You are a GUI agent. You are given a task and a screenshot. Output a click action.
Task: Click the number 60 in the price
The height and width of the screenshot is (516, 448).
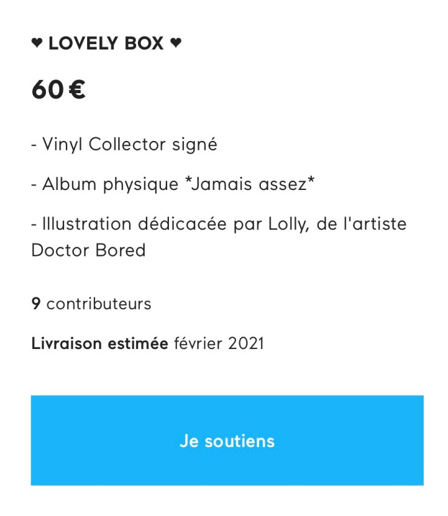point(47,90)
